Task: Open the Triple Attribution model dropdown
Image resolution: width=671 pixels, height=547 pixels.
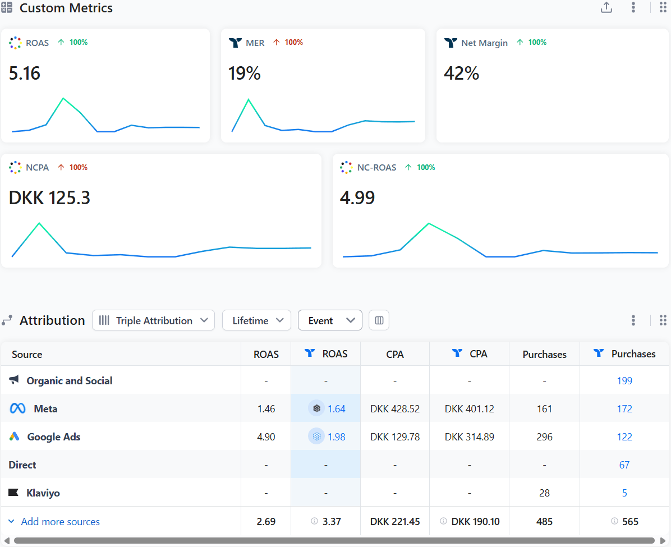Action: (x=153, y=320)
